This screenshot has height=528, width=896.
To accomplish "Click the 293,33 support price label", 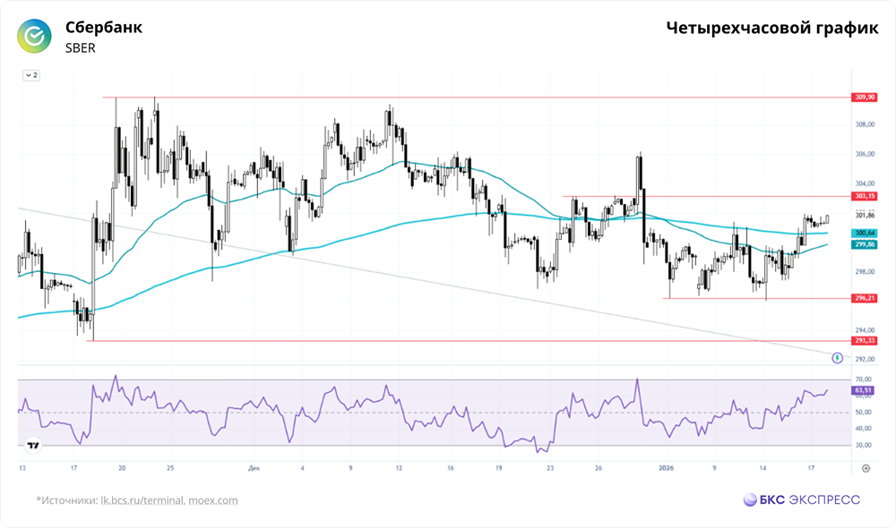I will tap(865, 341).
